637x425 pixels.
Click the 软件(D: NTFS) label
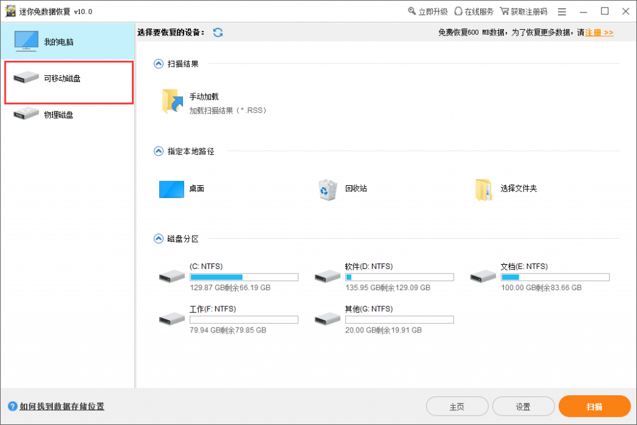click(x=369, y=267)
